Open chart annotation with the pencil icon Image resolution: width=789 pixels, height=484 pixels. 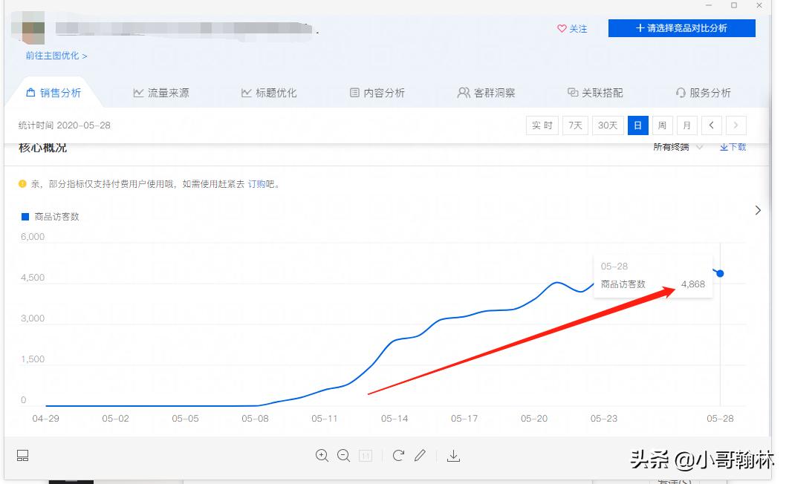(420, 455)
